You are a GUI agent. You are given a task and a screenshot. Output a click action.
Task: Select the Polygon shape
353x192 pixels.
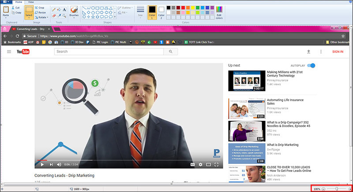point(106,8)
